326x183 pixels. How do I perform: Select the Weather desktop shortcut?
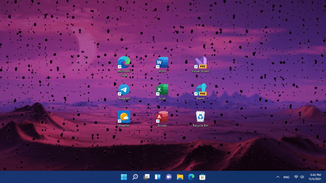(x=124, y=119)
